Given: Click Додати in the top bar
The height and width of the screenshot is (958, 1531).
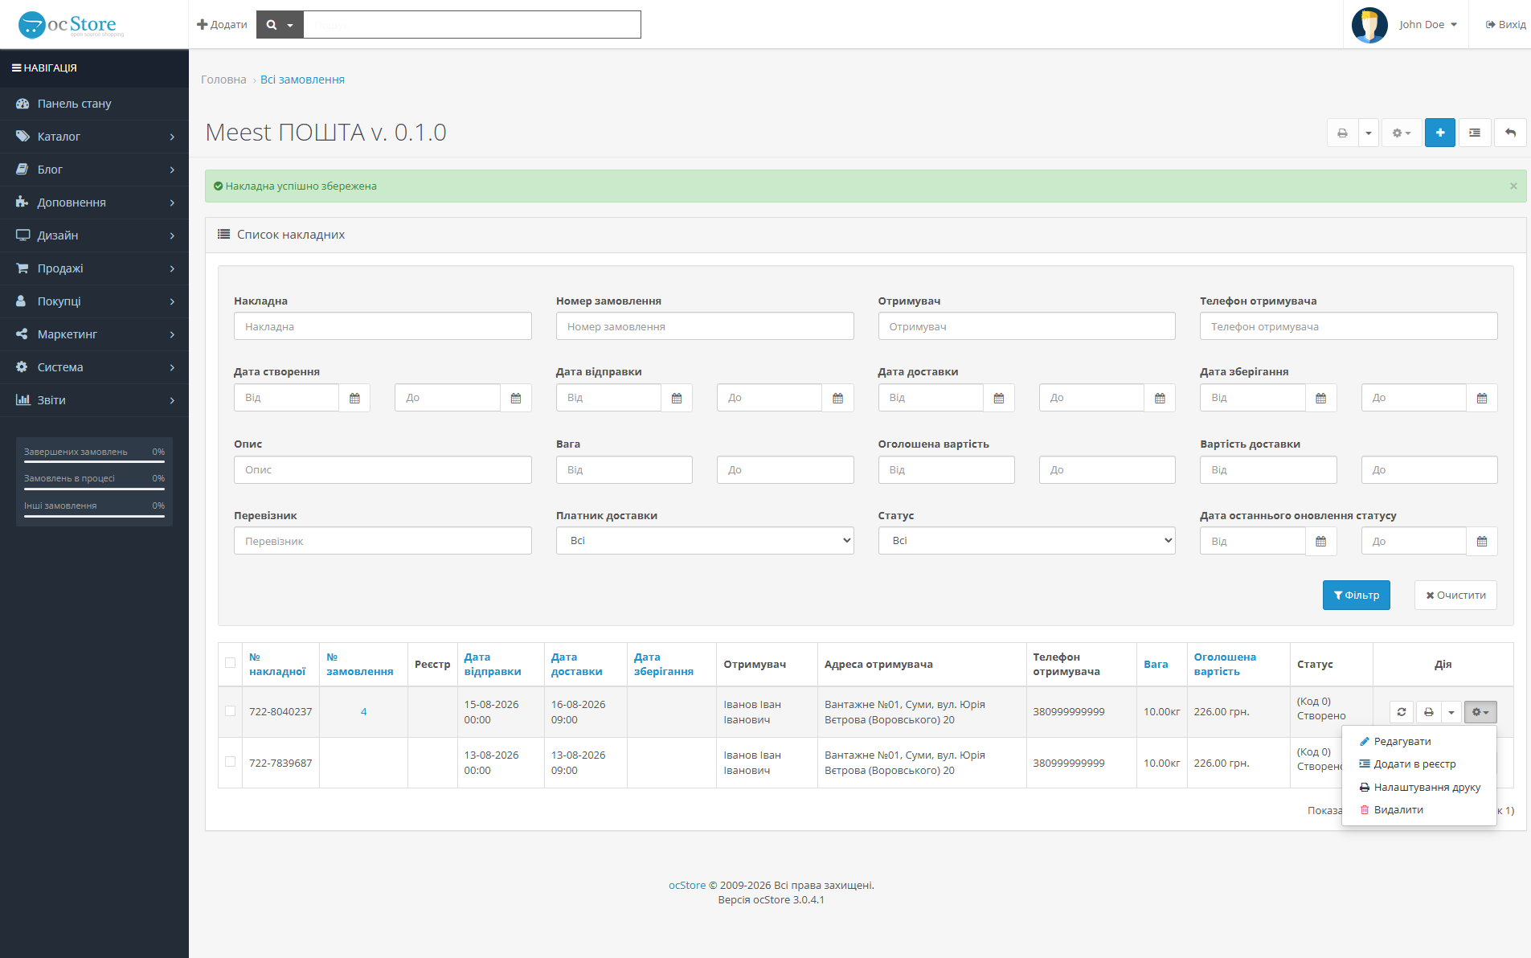Looking at the screenshot, I should point(223,24).
